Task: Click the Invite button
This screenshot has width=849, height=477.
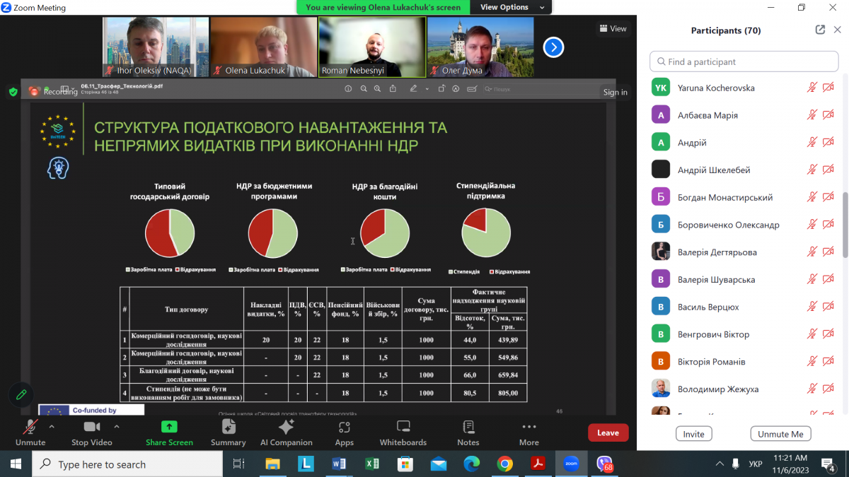Action: click(x=693, y=434)
